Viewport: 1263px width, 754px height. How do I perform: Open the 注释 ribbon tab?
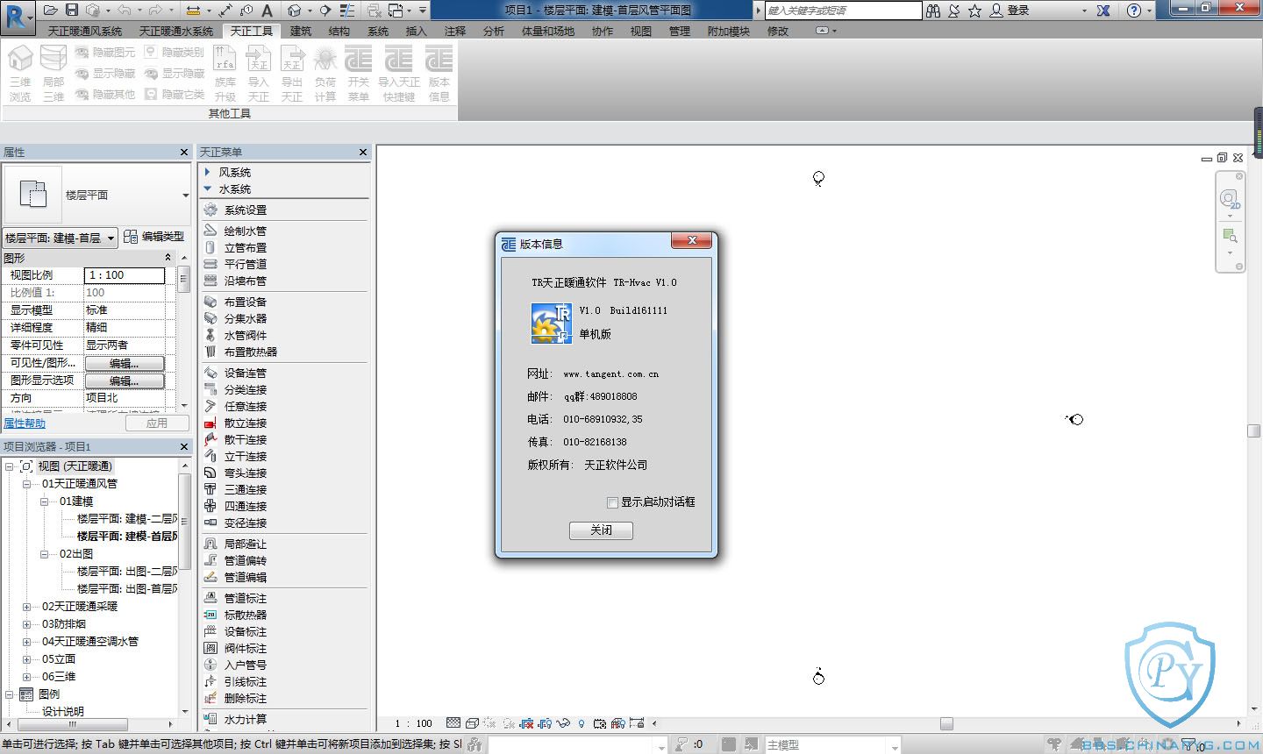pyautogui.click(x=455, y=31)
